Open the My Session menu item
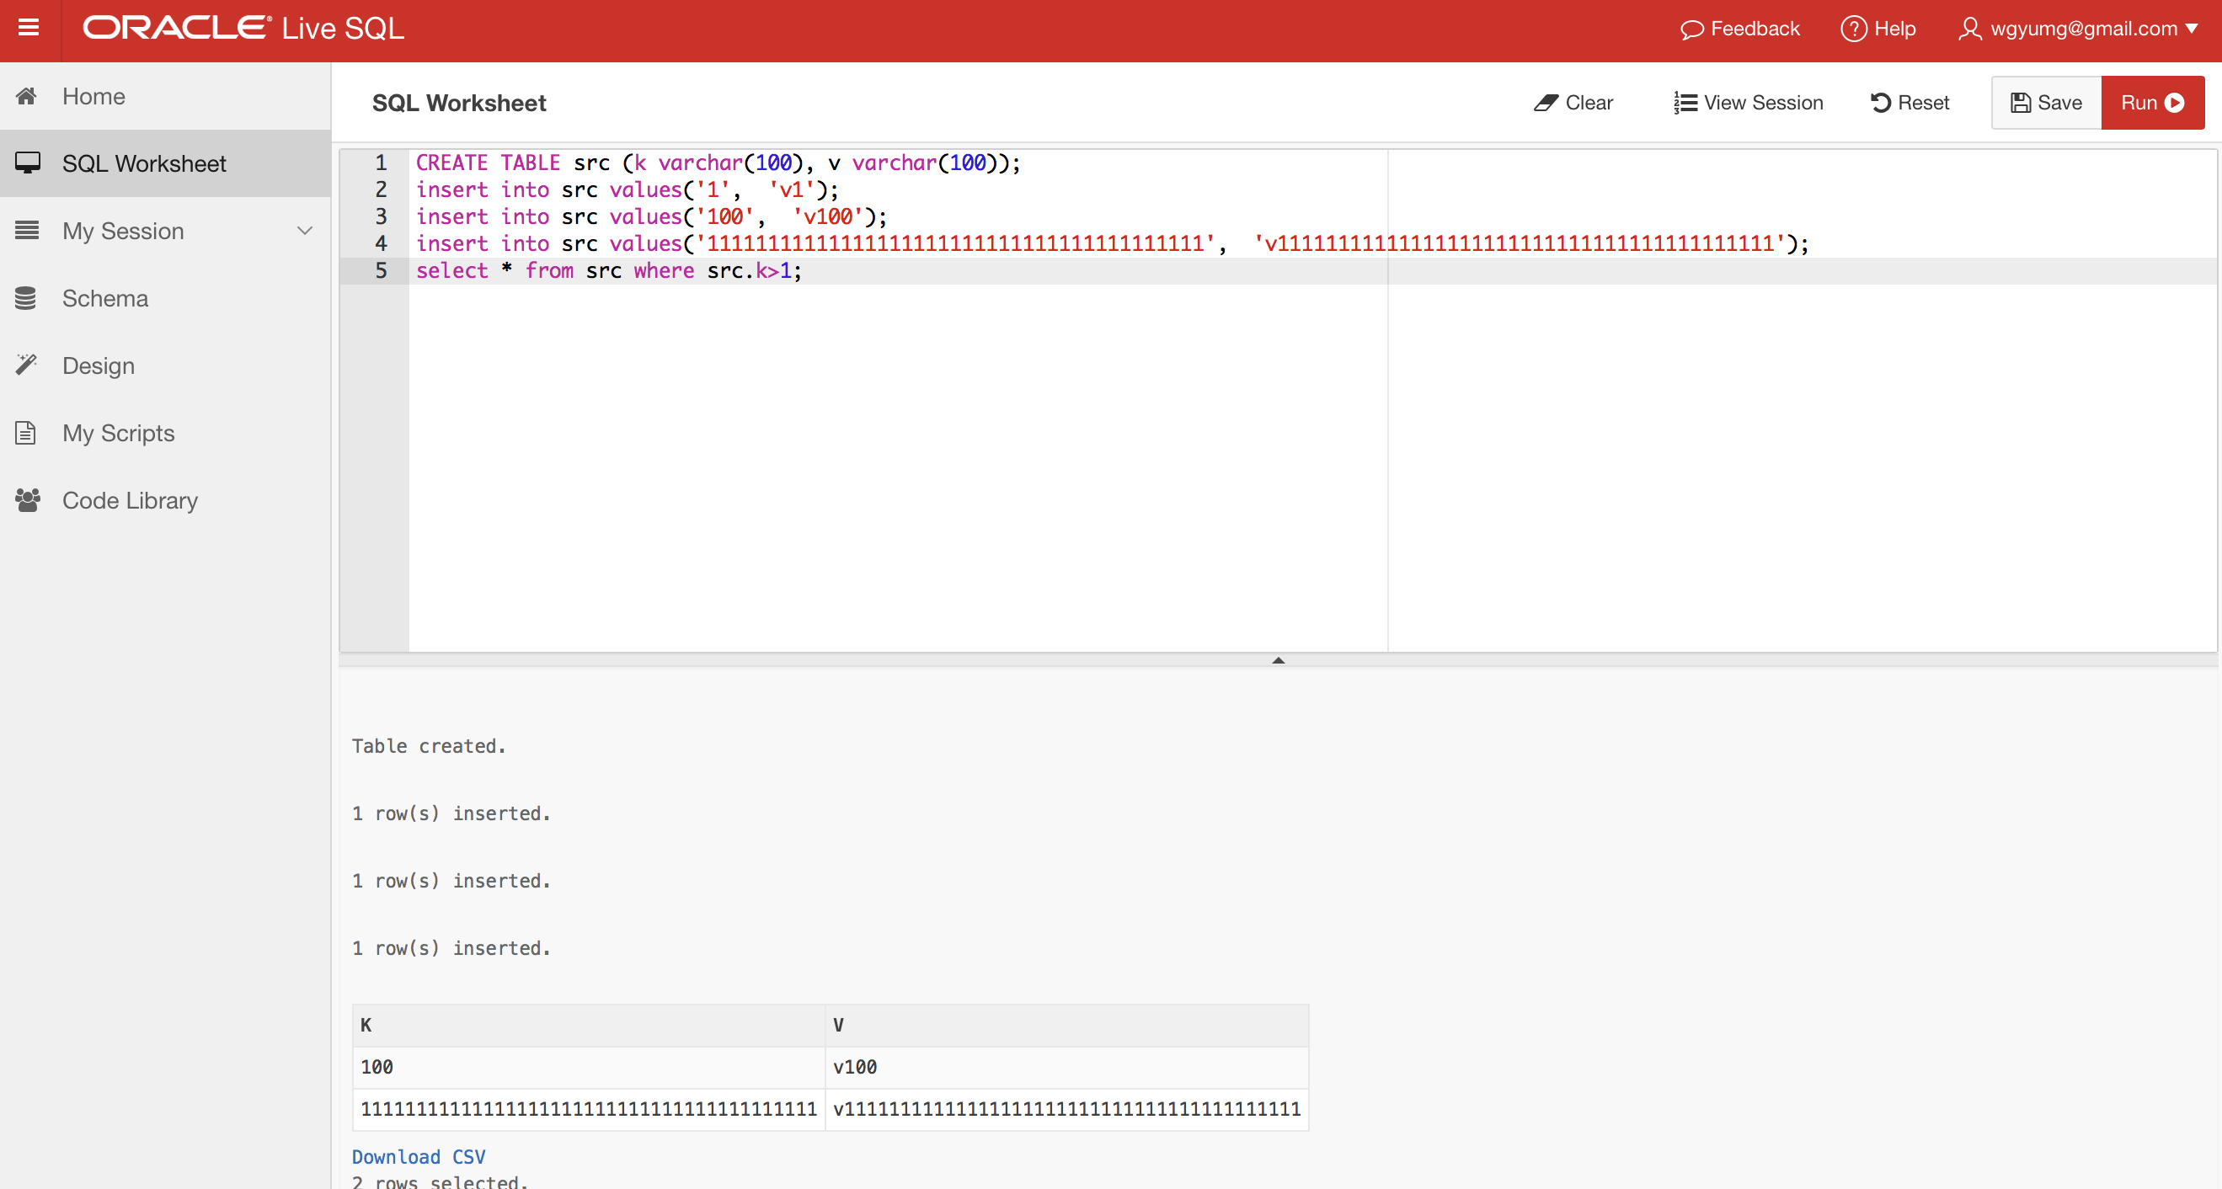This screenshot has width=2222, height=1189. click(x=122, y=231)
